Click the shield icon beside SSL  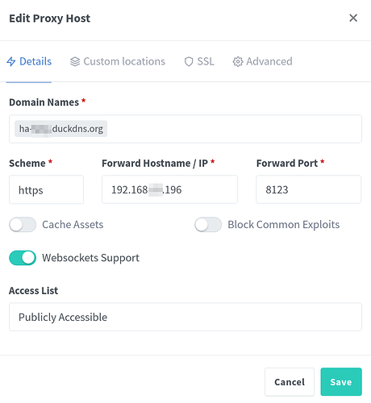point(189,61)
